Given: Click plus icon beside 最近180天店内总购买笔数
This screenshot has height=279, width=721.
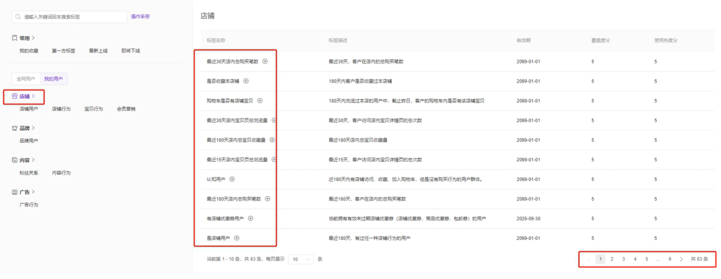Looking at the screenshot, I should point(268,199).
